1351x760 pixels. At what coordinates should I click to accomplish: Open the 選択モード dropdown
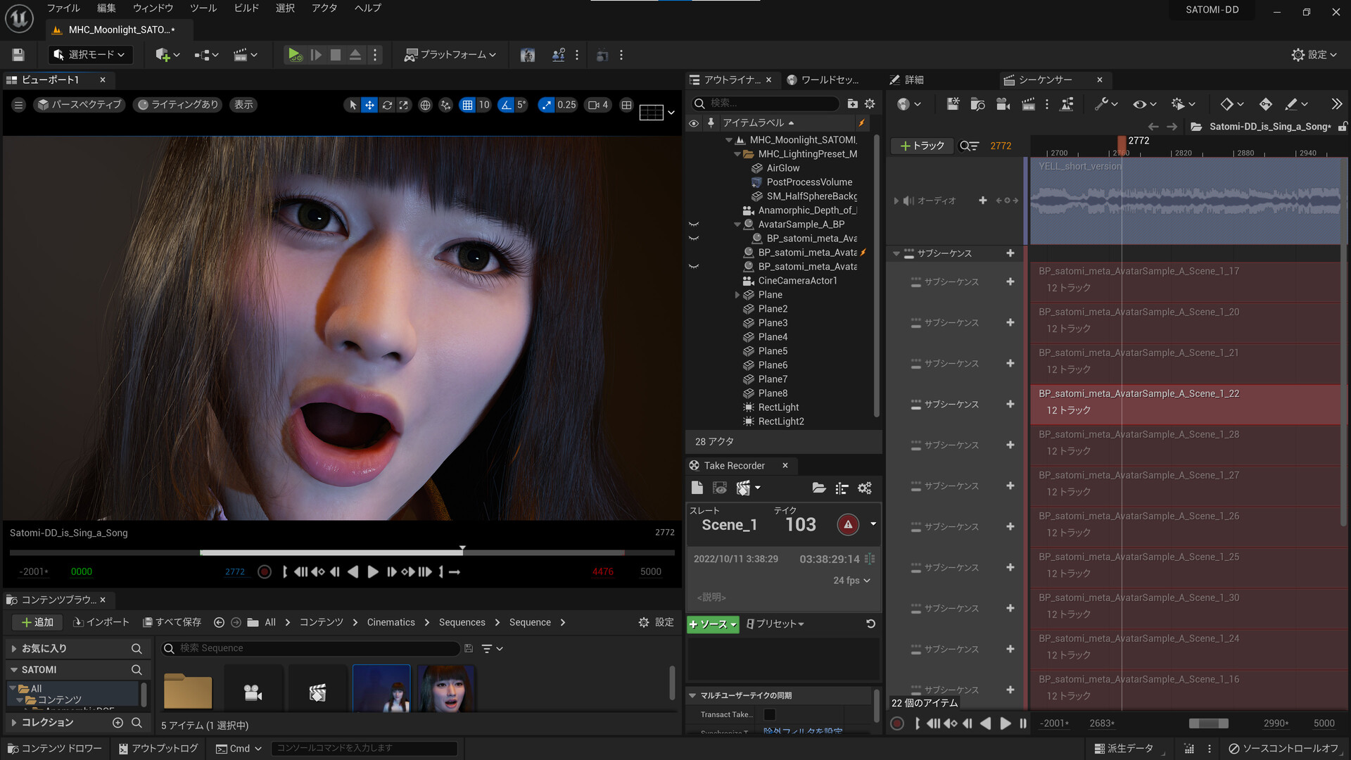pos(91,55)
